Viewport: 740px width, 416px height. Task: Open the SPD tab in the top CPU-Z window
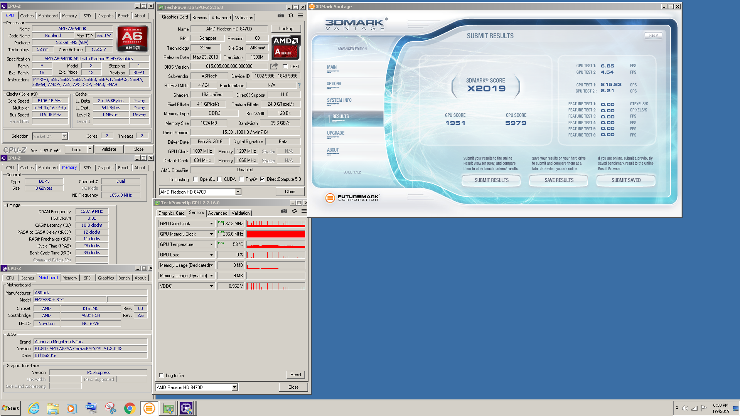tap(87, 16)
